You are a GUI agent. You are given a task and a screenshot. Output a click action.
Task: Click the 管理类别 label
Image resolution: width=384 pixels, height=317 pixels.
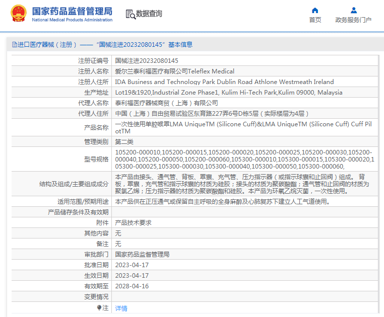tap(96, 141)
